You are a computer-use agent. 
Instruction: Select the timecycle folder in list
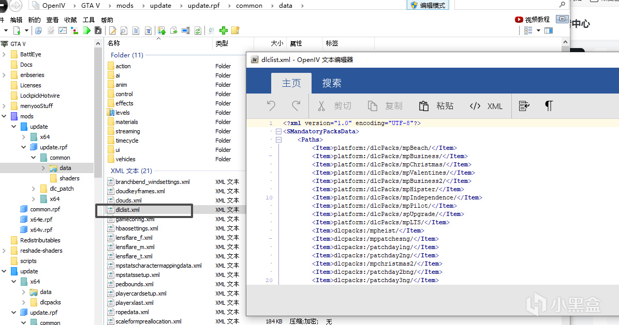(127, 141)
